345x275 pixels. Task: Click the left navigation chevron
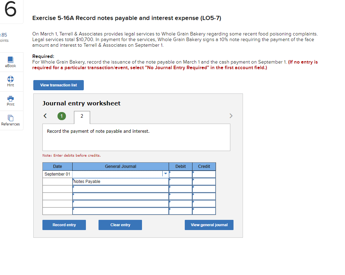[x=45, y=116]
